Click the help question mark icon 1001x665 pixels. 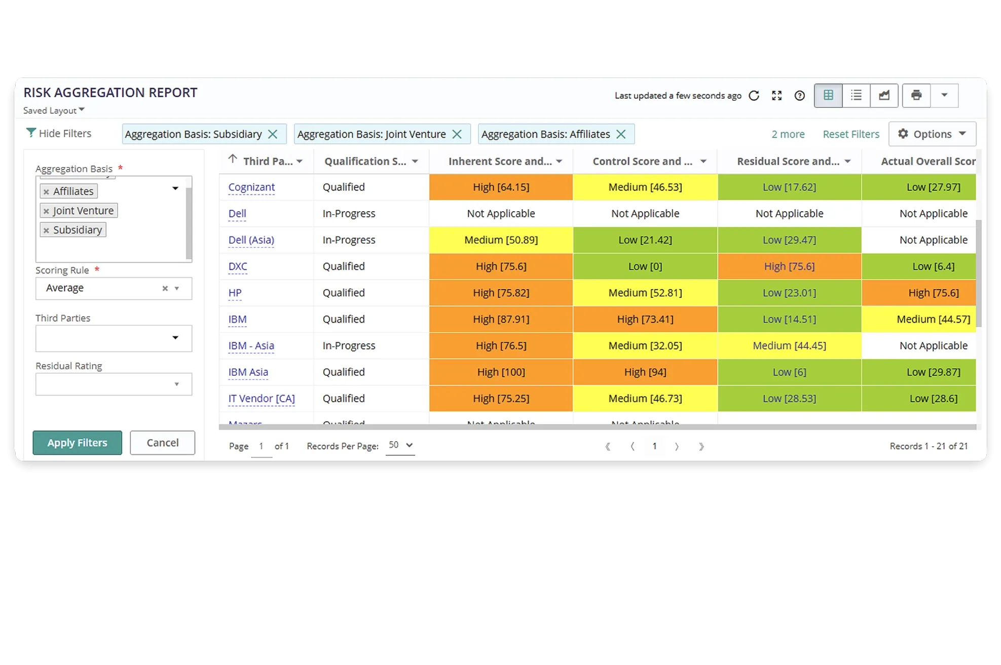tap(799, 96)
